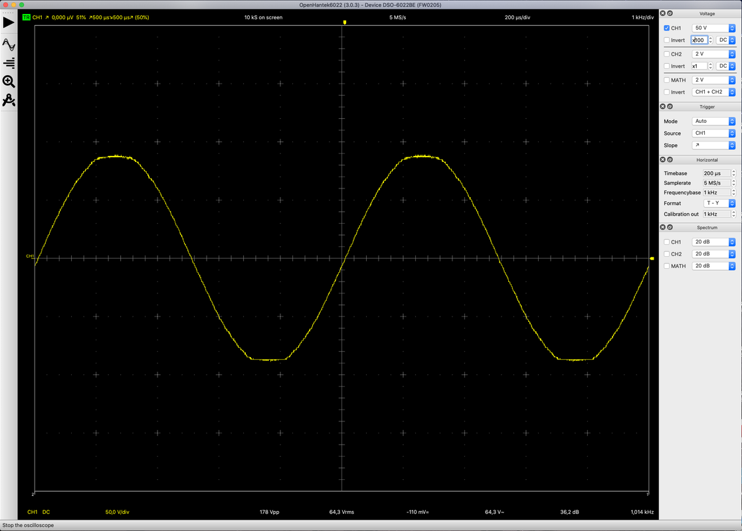The height and width of the screenshot is (531, 742).
Task: Toggle the histogram bars icon
Action: pyautogui.click(x=9, y=63)
